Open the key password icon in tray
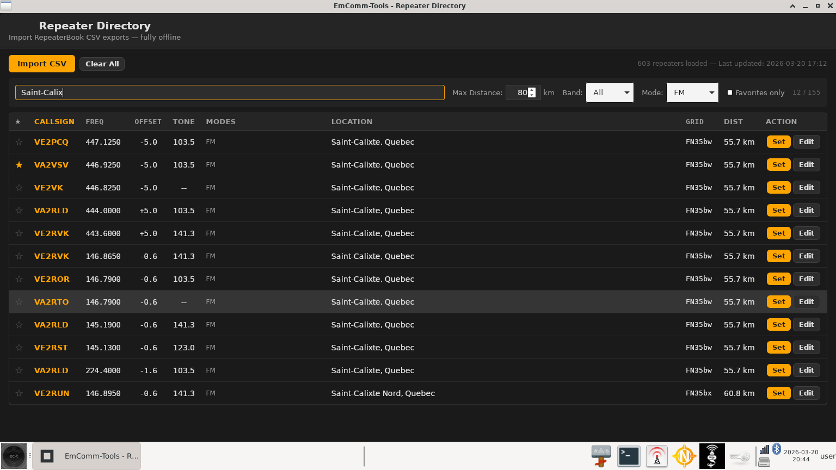 [740, 457]
